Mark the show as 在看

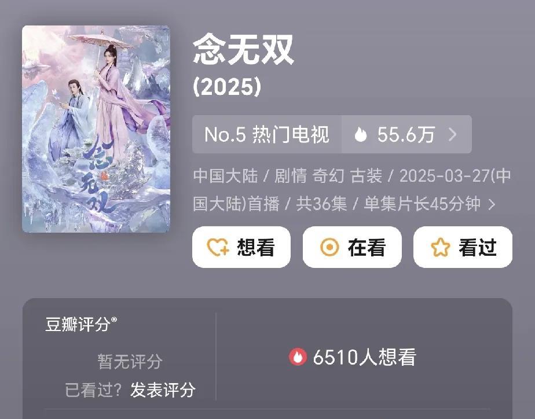click(352, 247)
